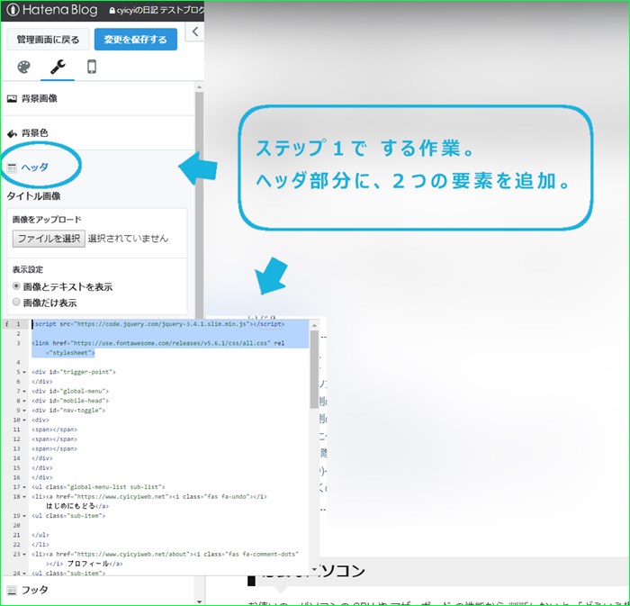Click the フッタ layout icon
The image size is (630, 606).
point(12,591)
